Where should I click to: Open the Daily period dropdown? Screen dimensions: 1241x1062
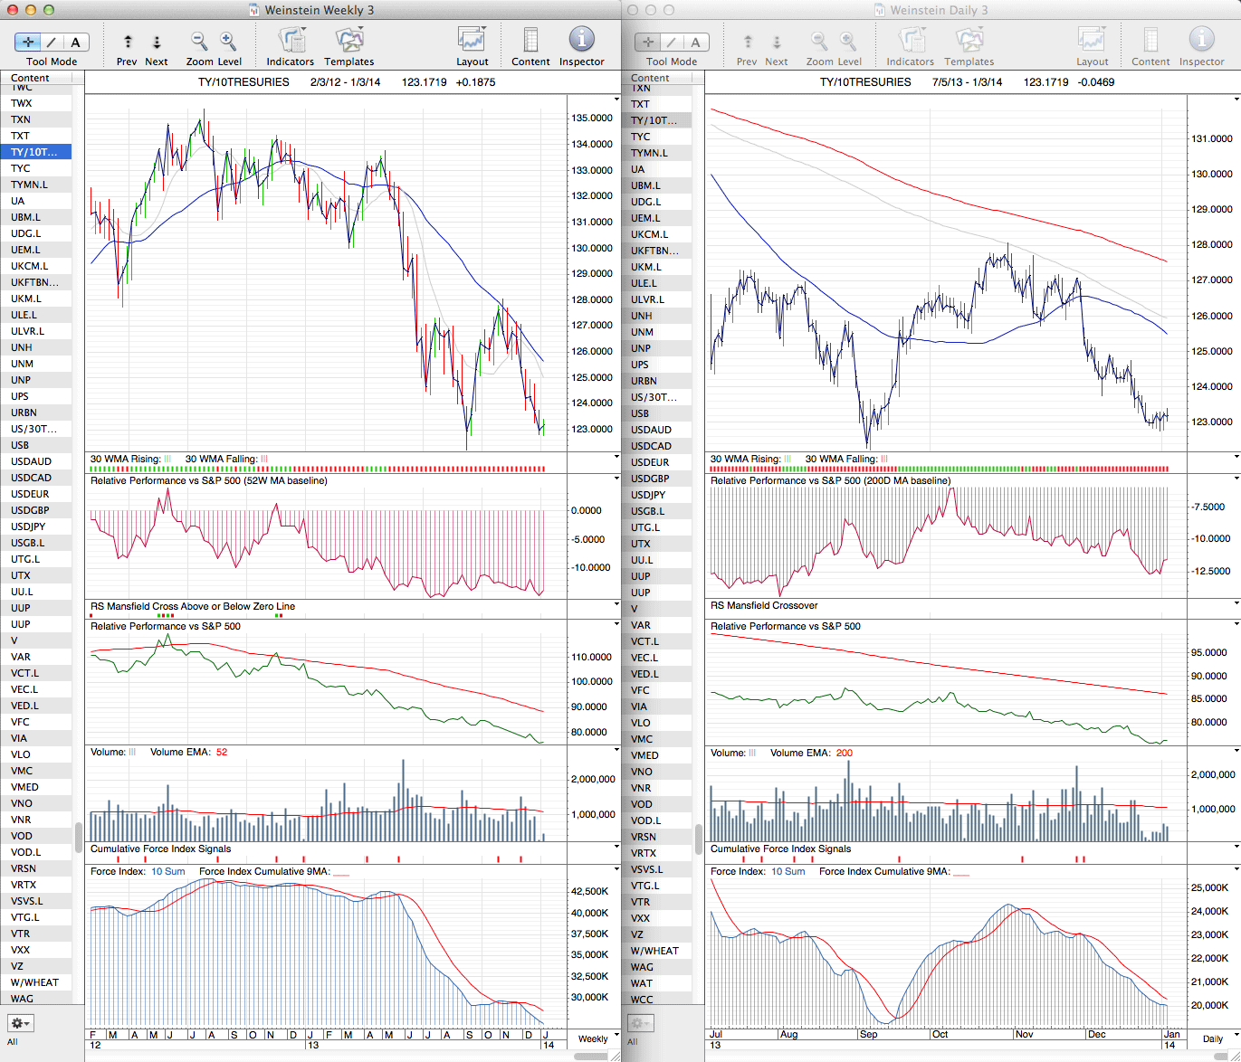coord(1217,1038)
